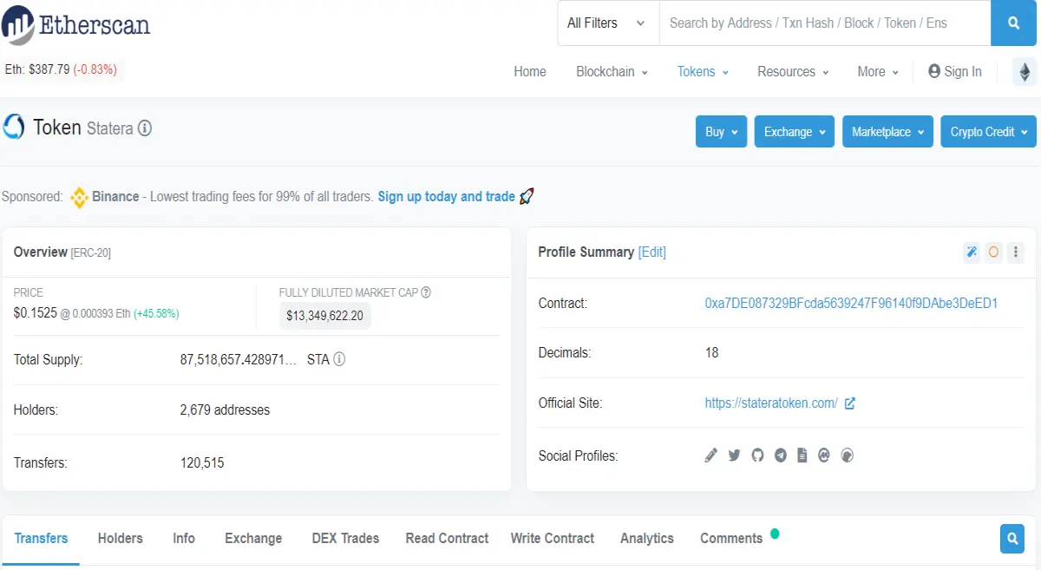Open the Exchange dropdown button
The width and height of the screenshot is (1041, 570).
click(x=795, y=132)
